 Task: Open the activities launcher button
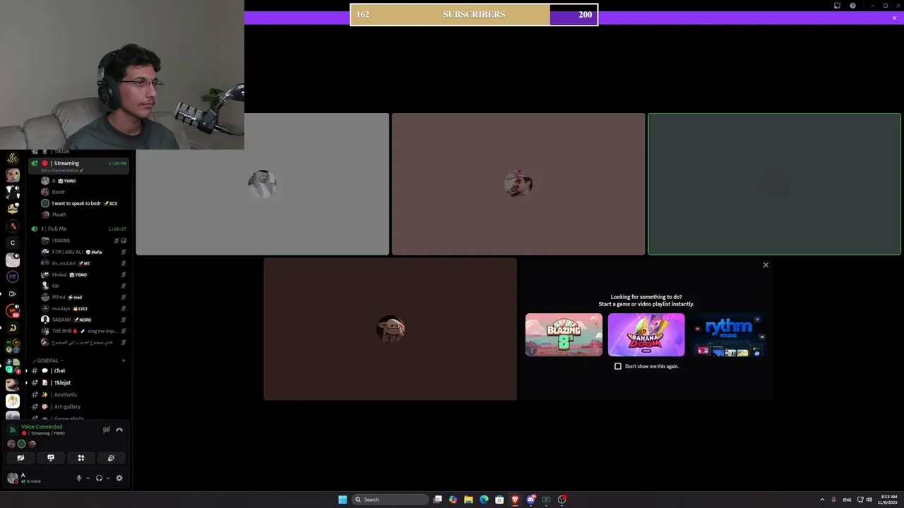[x=81, y=458]
